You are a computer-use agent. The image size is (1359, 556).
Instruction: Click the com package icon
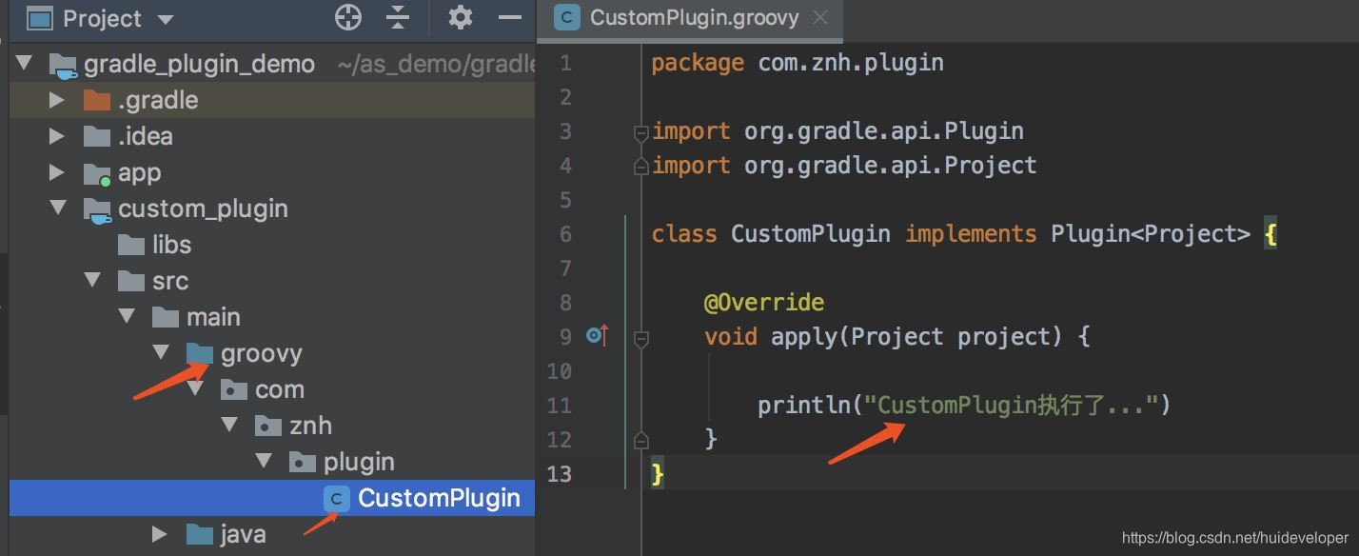(234, 389)
